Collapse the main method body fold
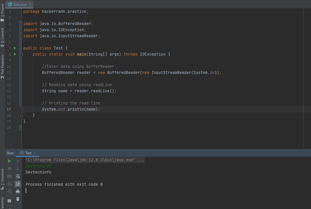 coord(22,54)
